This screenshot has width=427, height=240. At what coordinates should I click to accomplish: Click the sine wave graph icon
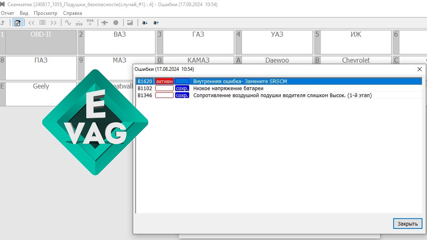[x=68, y=23]
